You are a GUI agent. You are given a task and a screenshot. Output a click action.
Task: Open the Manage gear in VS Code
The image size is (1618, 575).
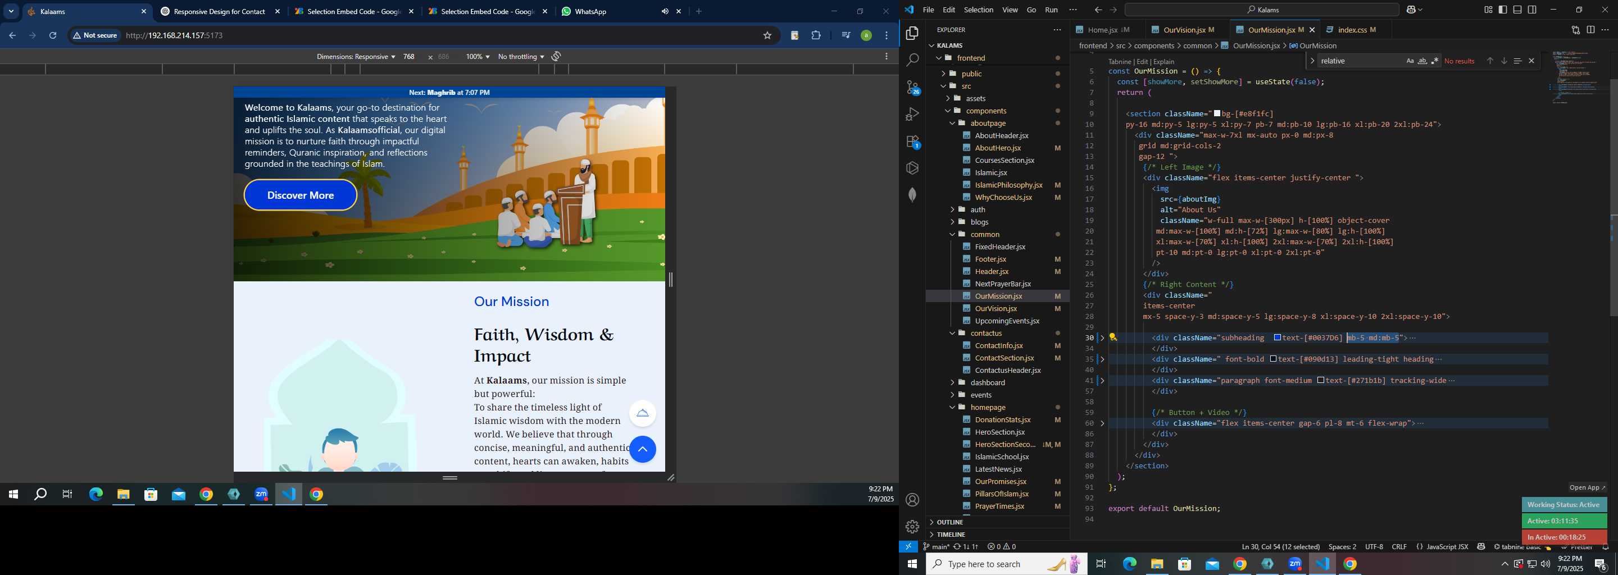coord(912,527)
